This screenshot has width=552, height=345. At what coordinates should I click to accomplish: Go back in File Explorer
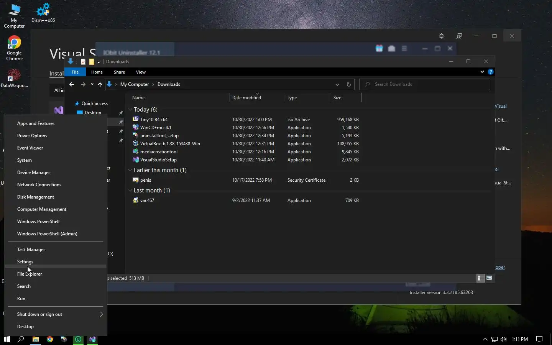click(x=72, y=84)
